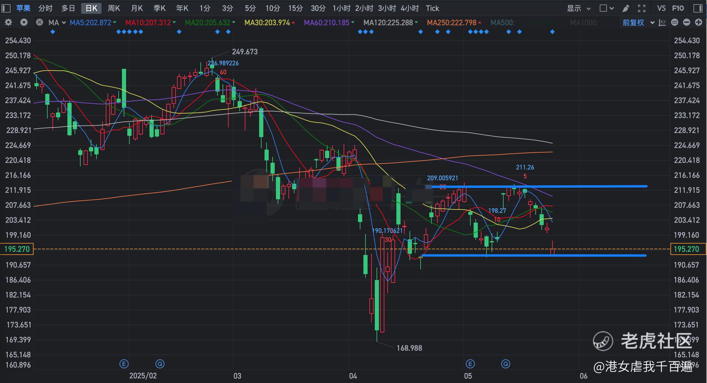Switch to the 15分 timeframe
The image size is (707, 383).
tap(295, 8)
